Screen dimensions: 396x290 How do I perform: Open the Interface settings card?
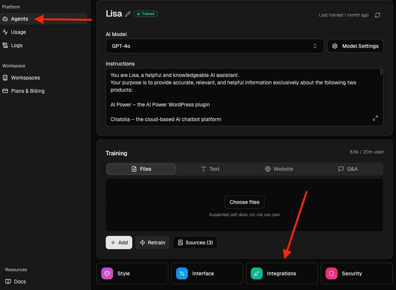tap(207, 273)
